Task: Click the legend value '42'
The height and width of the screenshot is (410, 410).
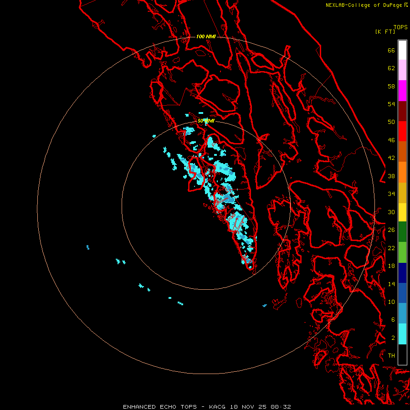Action: pyautogui.click(x=391, y=158)
